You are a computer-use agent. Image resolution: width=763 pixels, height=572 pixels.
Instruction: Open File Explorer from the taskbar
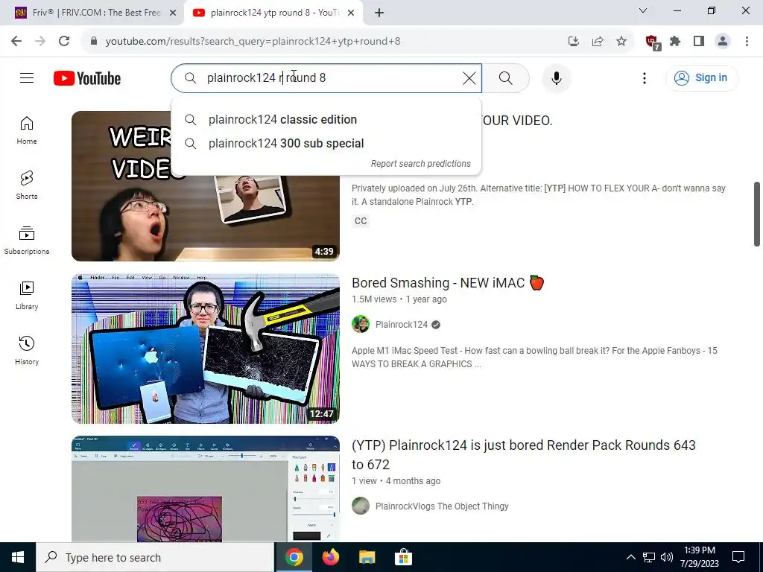367,557
